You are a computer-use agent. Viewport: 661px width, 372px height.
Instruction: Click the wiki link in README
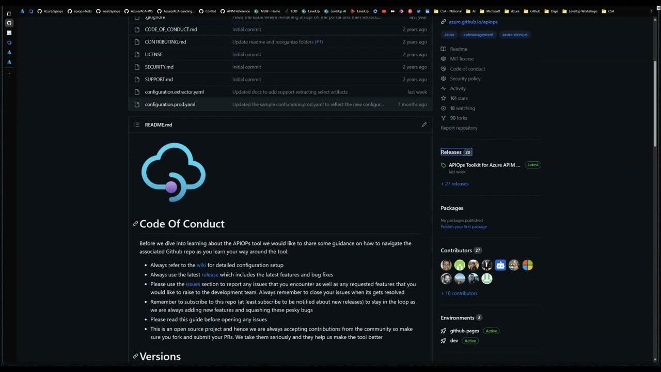pos(201,265)
